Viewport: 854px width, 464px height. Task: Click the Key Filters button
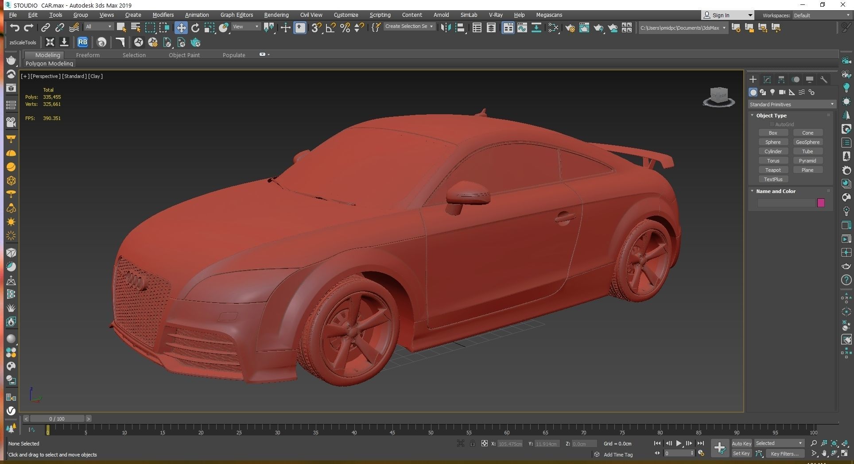tap(784, 453)
